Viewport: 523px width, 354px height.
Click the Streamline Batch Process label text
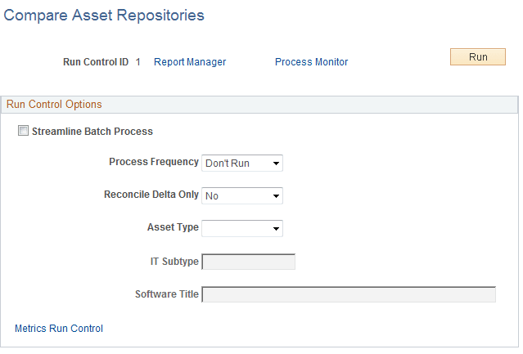tap(92, 132)
